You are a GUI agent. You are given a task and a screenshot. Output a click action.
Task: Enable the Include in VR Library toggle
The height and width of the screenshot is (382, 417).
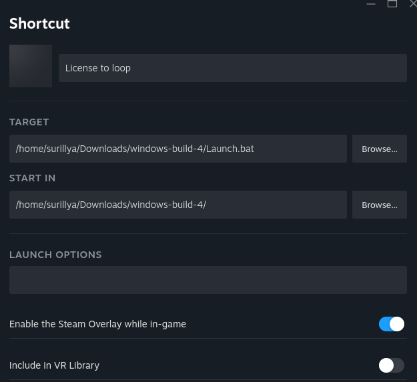tap(392, 365)
